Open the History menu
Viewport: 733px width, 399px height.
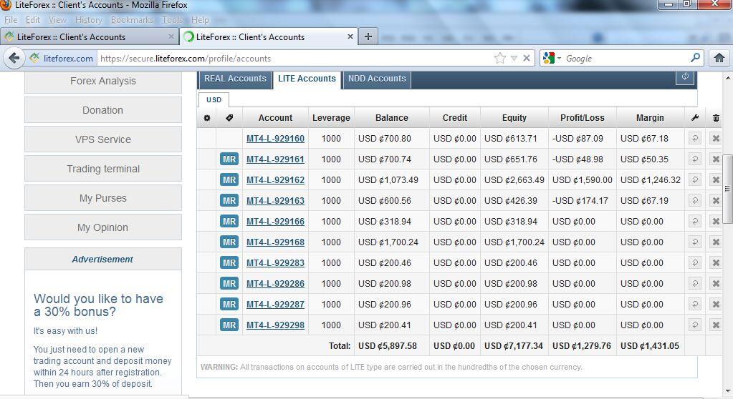(x=88, y=20)
